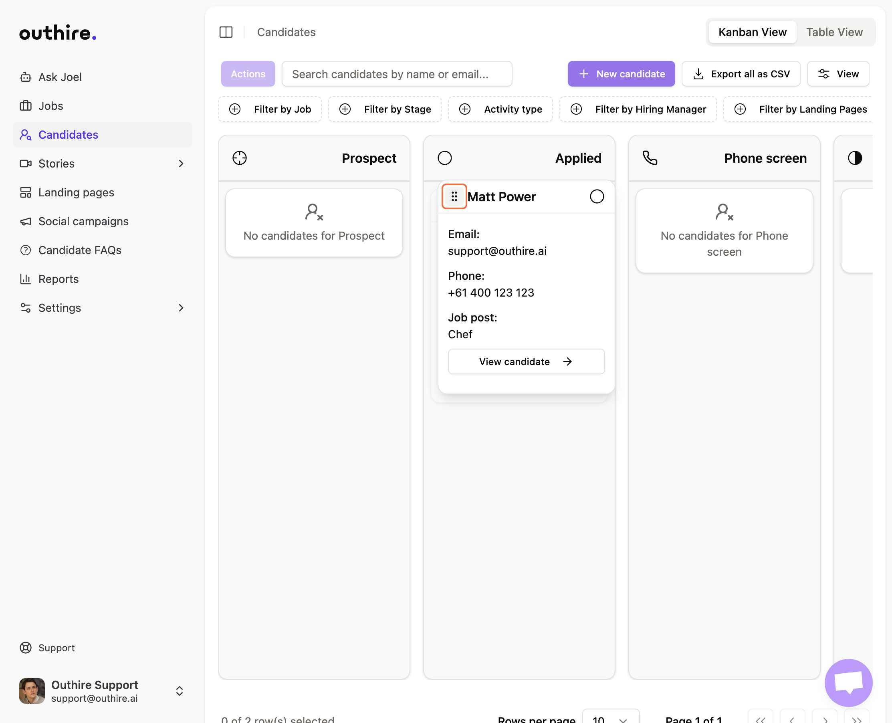Switch to Table View tab
This screenshot has height=723, width=892.
tap(834, 32)
